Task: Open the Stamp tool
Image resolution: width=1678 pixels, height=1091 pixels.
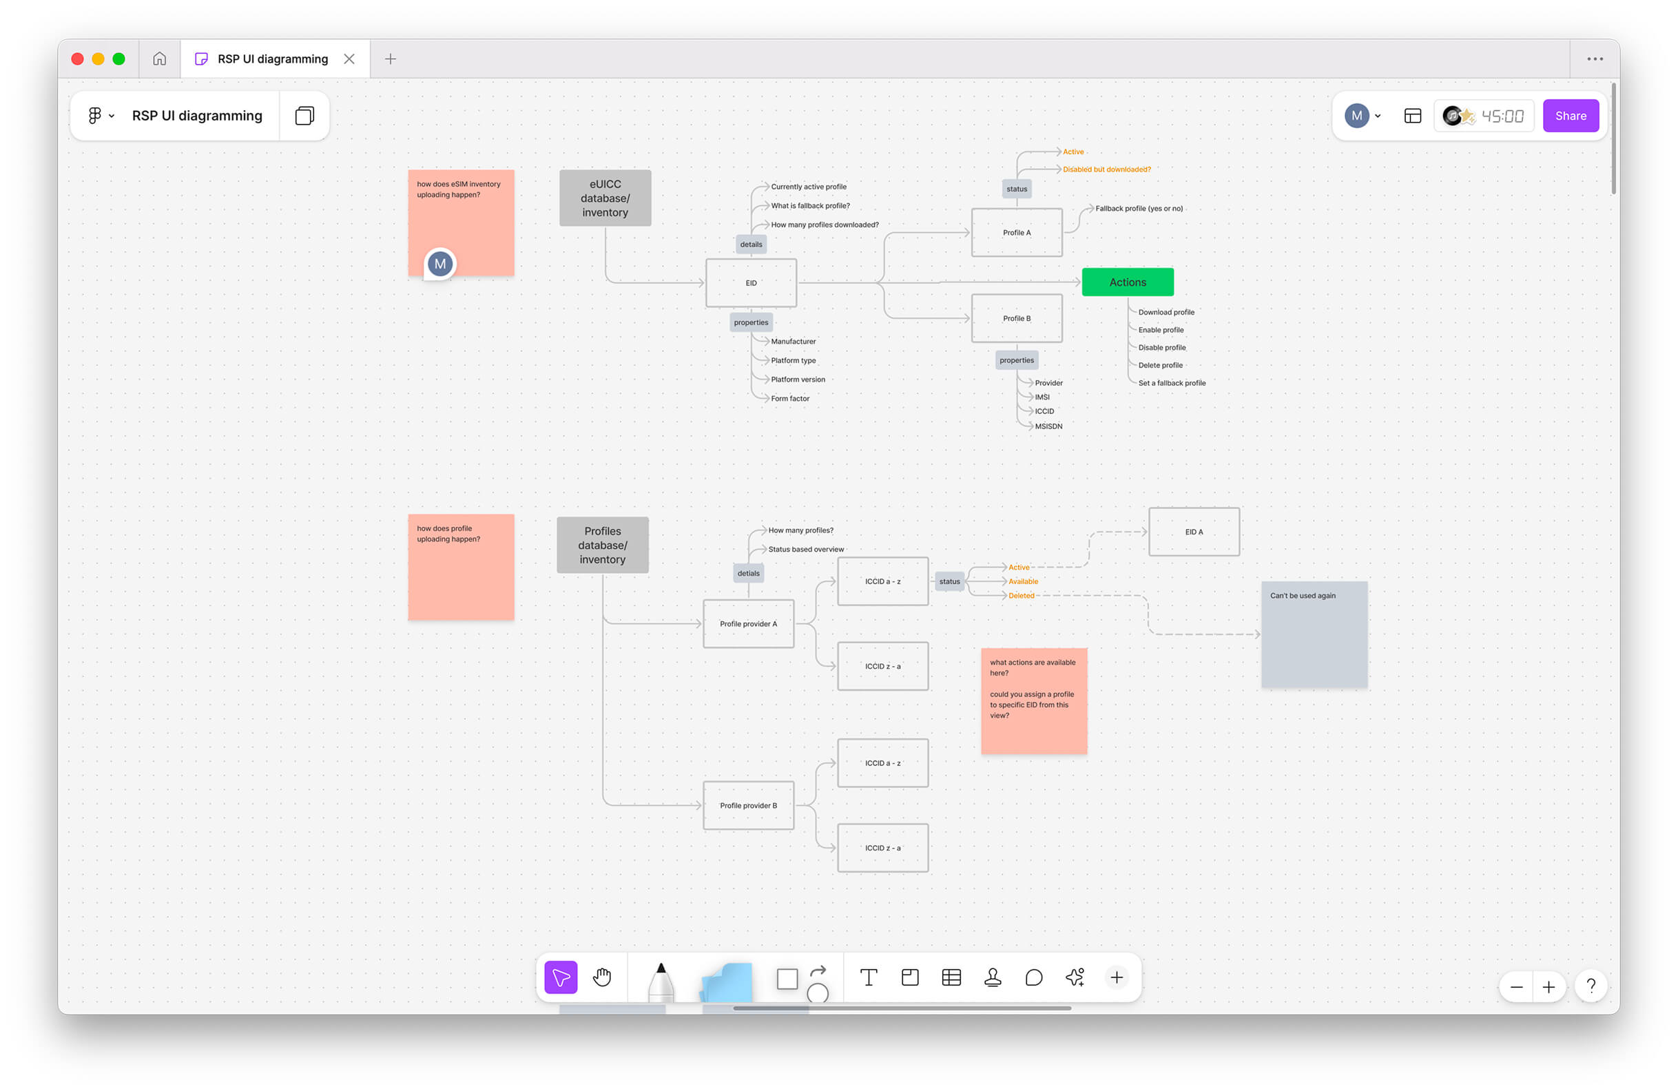Action: pyautogui.click(x=993, y=977)
